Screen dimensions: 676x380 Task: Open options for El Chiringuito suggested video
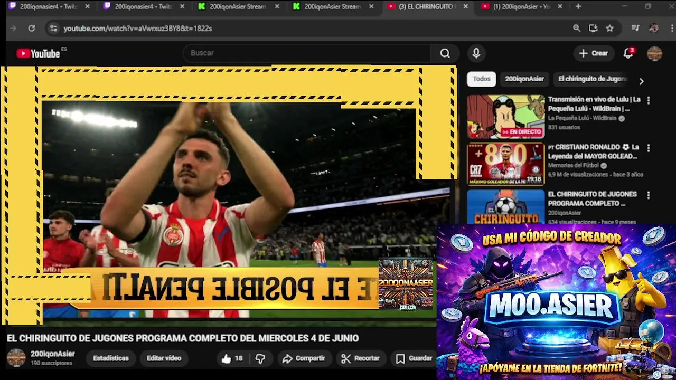[649, 195]
